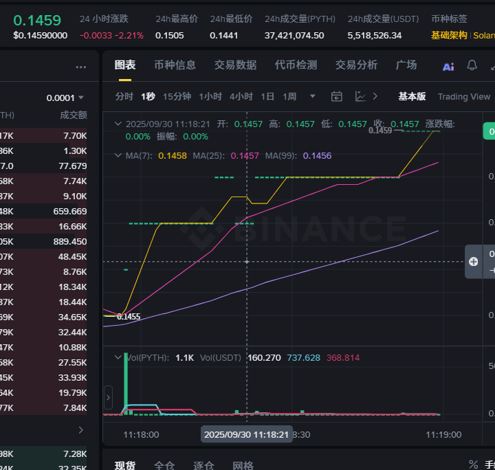
Task: Click the notification bell icon
Action: pyautogui.click(x=472, y=65)
